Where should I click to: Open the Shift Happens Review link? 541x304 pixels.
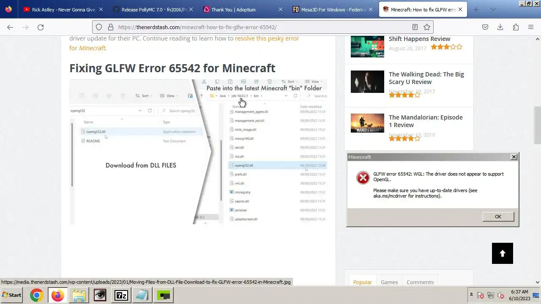(419, 38)
